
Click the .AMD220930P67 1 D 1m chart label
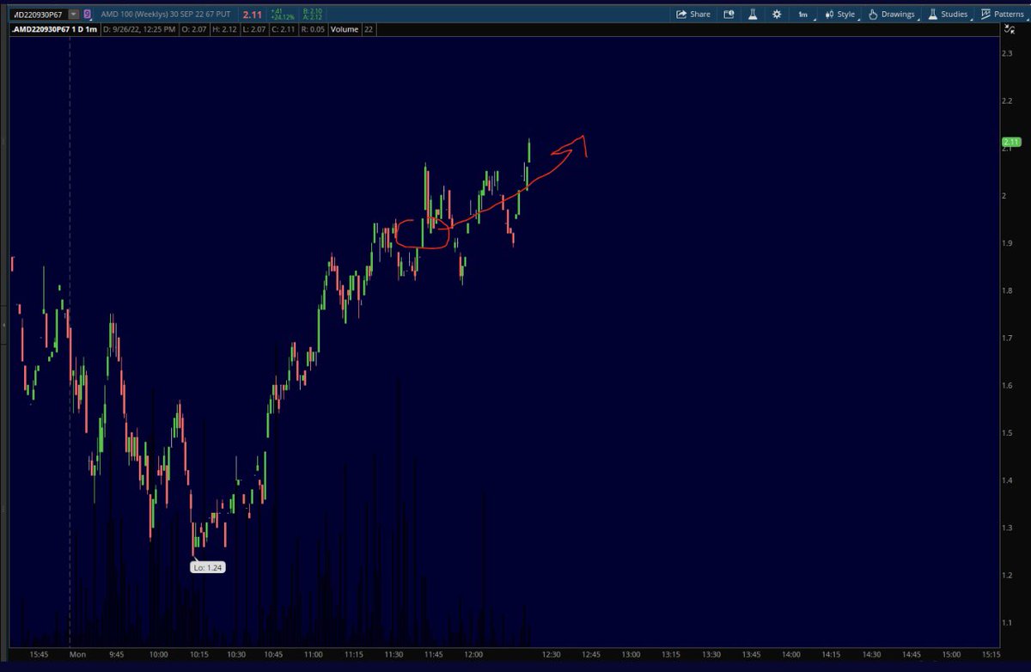[54, 29]
